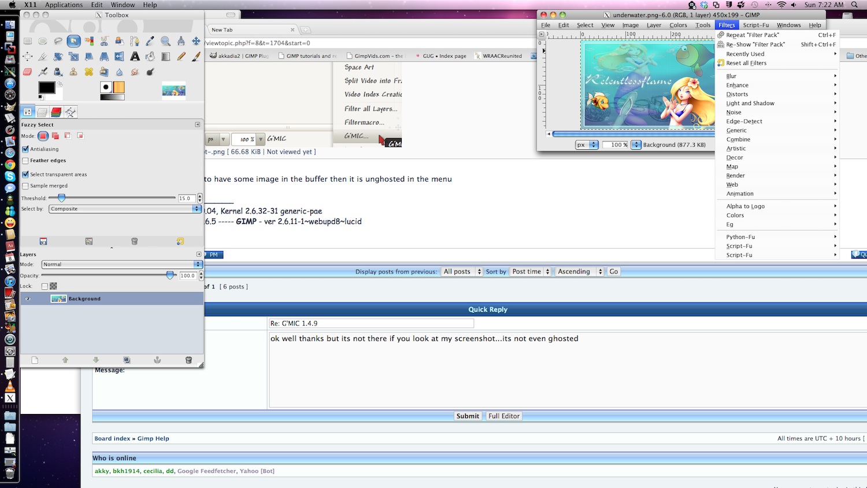The width and height of the screenshot is (867, 488).
Task: Select the Color Picker eyedropper tool
Action: [x=150, y=41]
